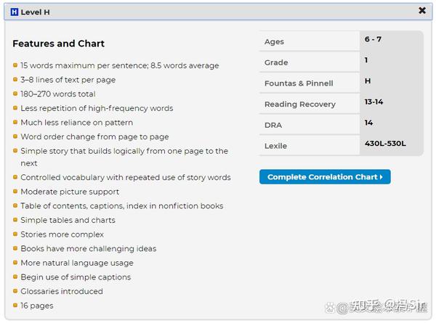
Task: Click the 'Simple tables and charts' bullet item
Action: click(68, 220)
